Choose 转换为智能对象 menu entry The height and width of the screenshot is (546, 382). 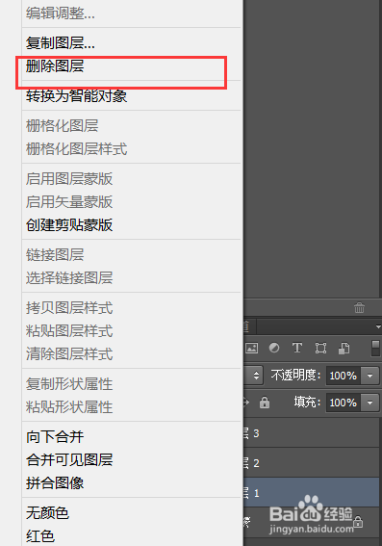77,95
